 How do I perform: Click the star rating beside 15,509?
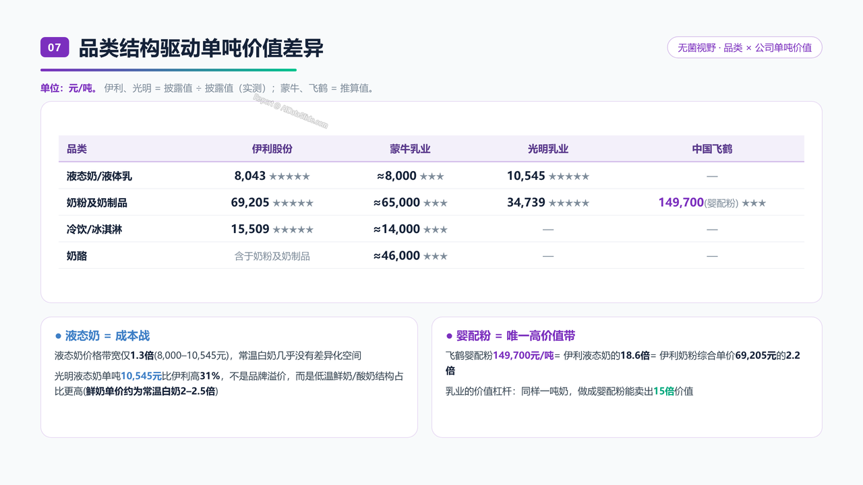coord(293,230)
